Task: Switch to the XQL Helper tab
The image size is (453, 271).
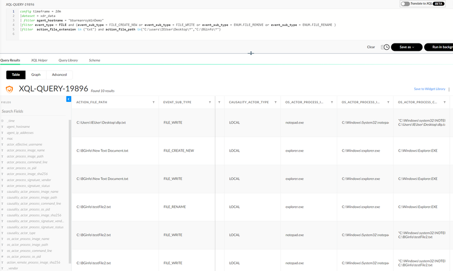Action: [x=39, y=60]
